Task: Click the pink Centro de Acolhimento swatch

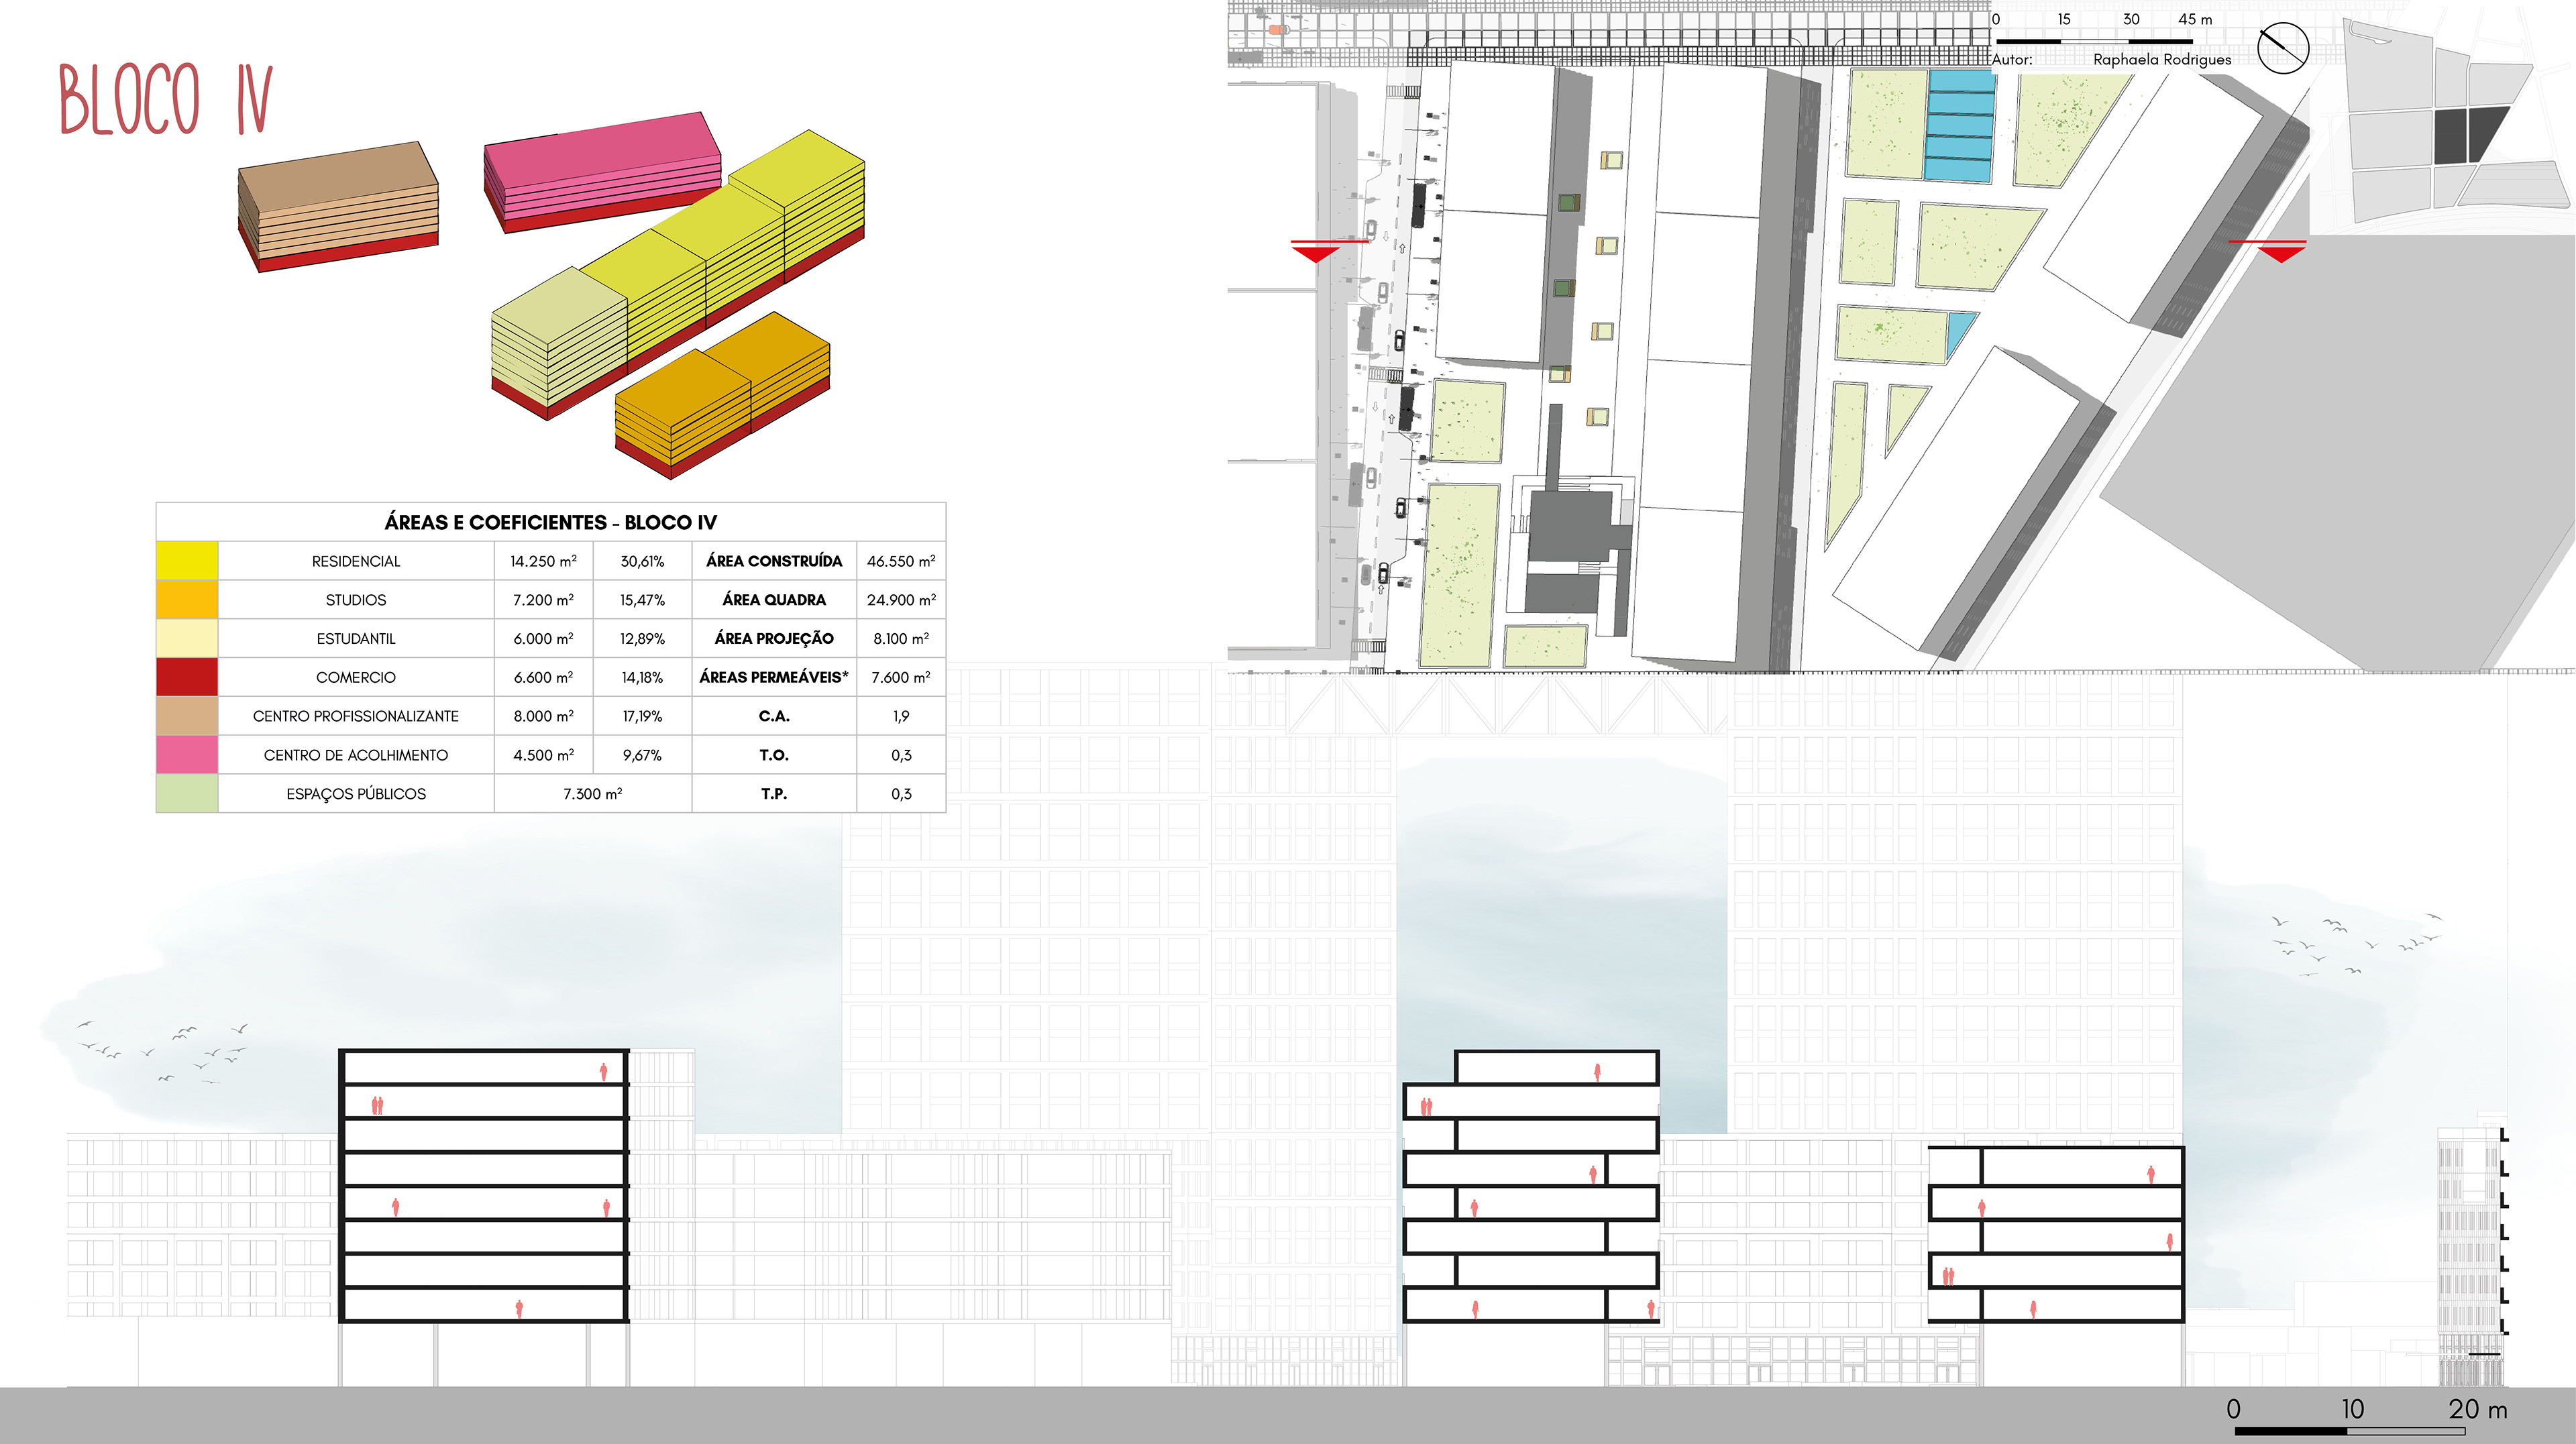Action: pos(187,755)
